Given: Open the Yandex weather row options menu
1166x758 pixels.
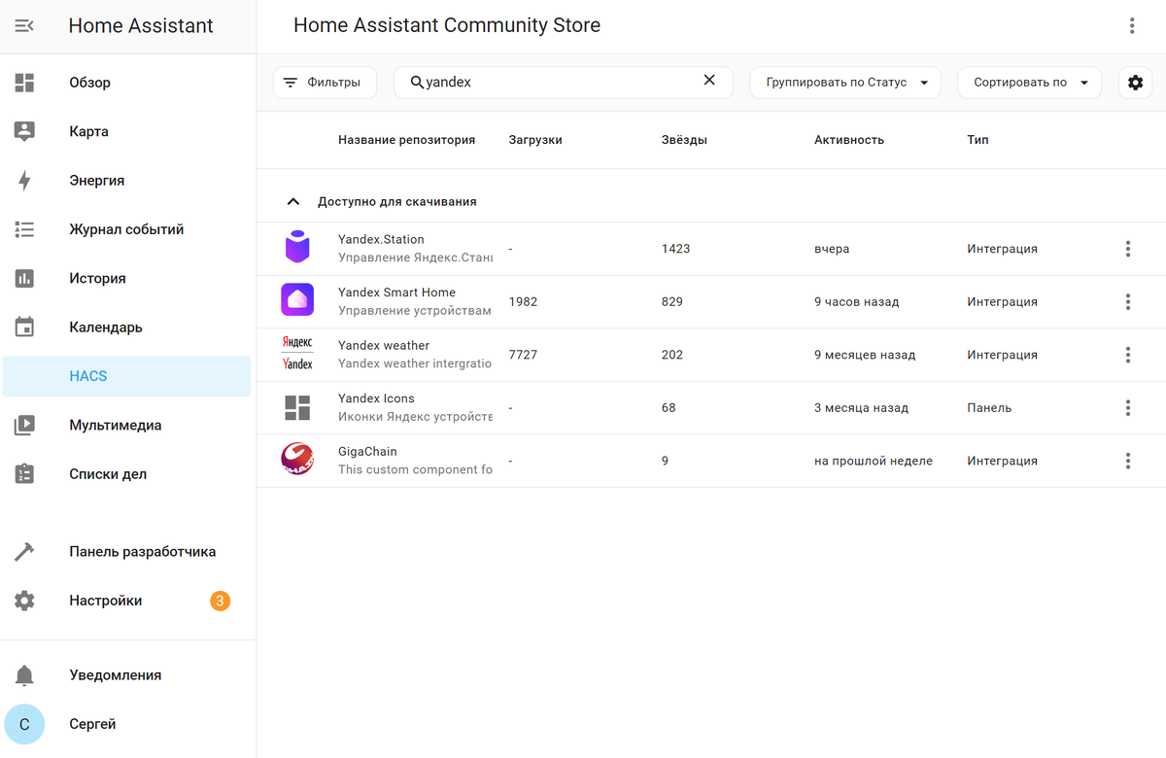Looking at the screenshot, I should click(x=1127, y=355).
